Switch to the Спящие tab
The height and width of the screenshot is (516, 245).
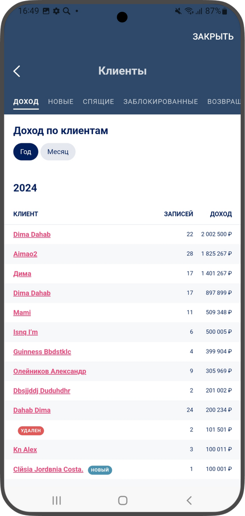(x=98, y=102)
